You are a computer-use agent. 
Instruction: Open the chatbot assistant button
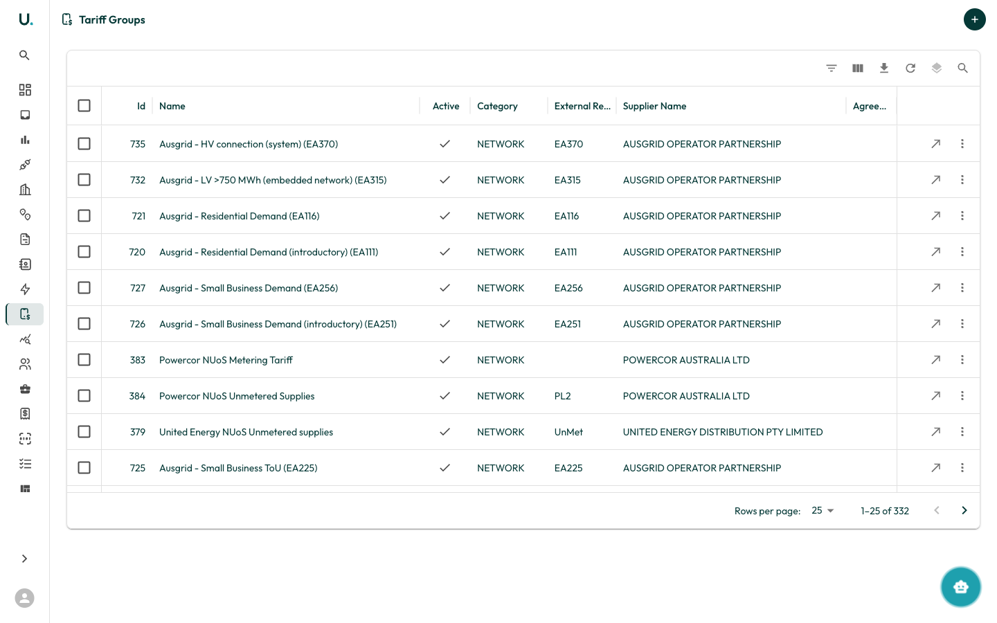[960, 587]
